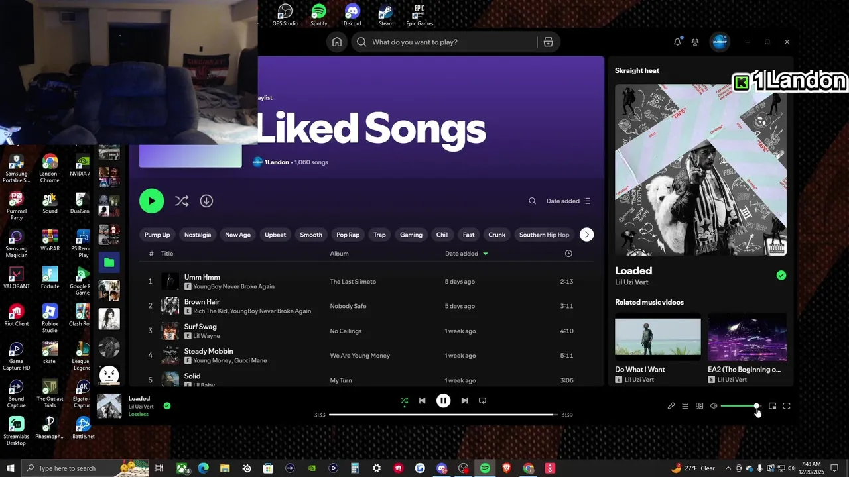
Task: Filter by the New Age chip
Action: [237, 235]
